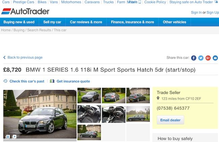Play the video icon on main photo
The height and width of the screenshot is (142, 219).
point(14,137)
